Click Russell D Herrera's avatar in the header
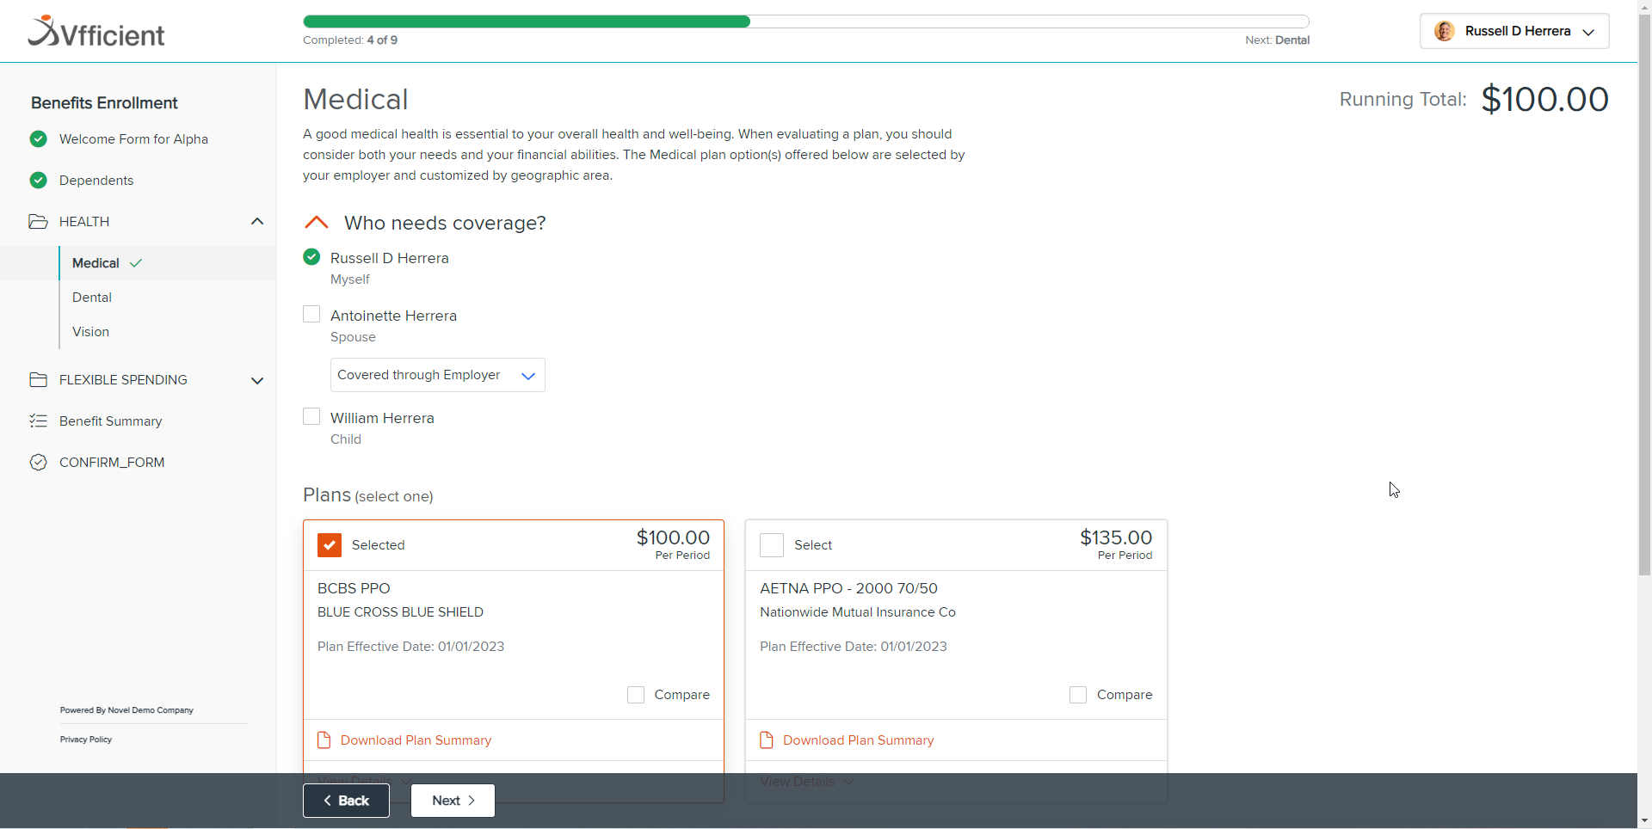Image resolution: width=1652 pixels, height=829 pixels. click(x=1444, y=31)
